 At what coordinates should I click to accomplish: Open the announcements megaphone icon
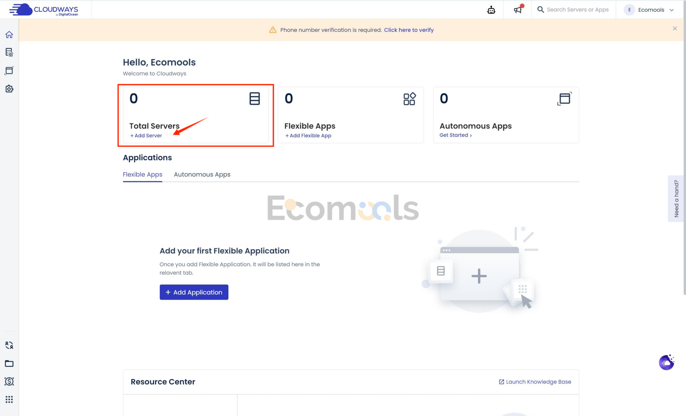(518, 10)
